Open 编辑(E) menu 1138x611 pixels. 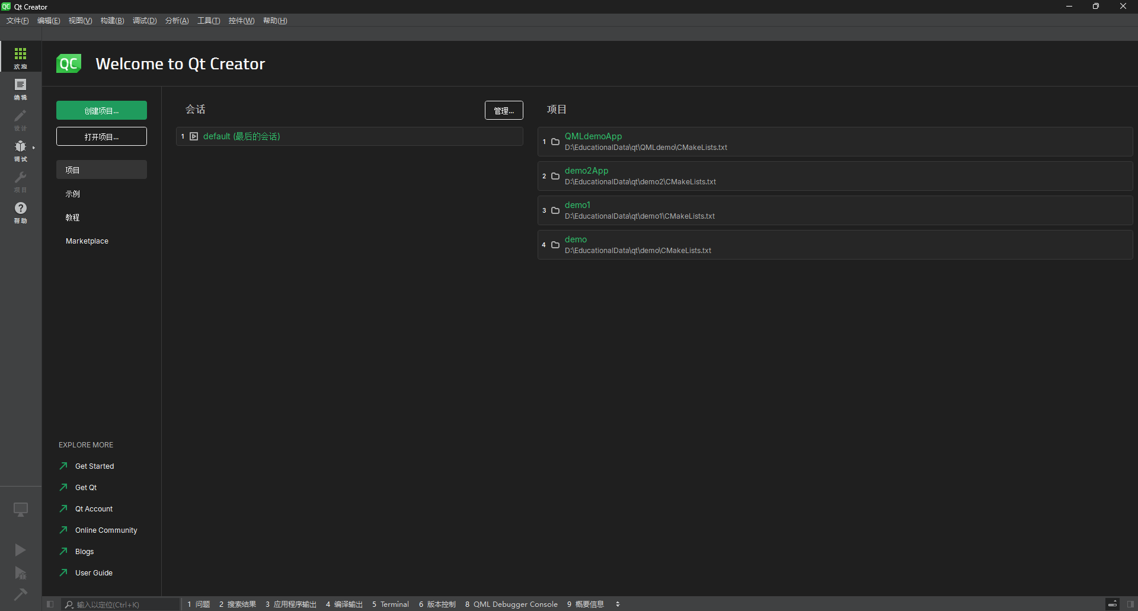pos(49,21)
